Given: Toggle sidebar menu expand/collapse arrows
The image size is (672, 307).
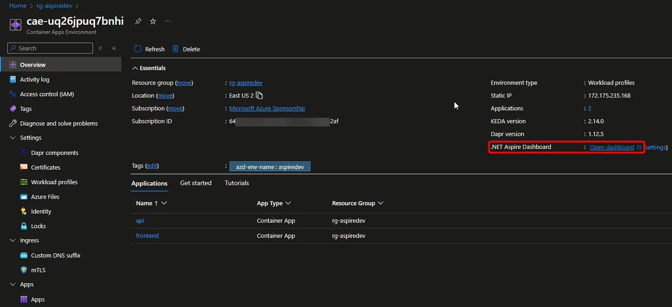Looking at the screenshot, I should coord(100,48).
